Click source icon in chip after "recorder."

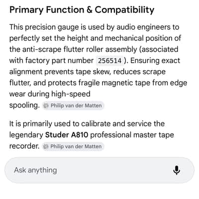[x=46, y=147]
